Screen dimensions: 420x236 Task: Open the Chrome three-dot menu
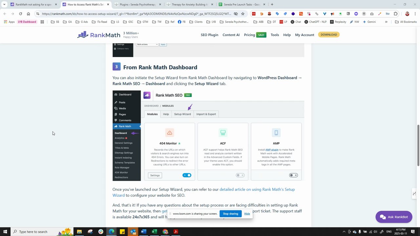coord(415,14)
